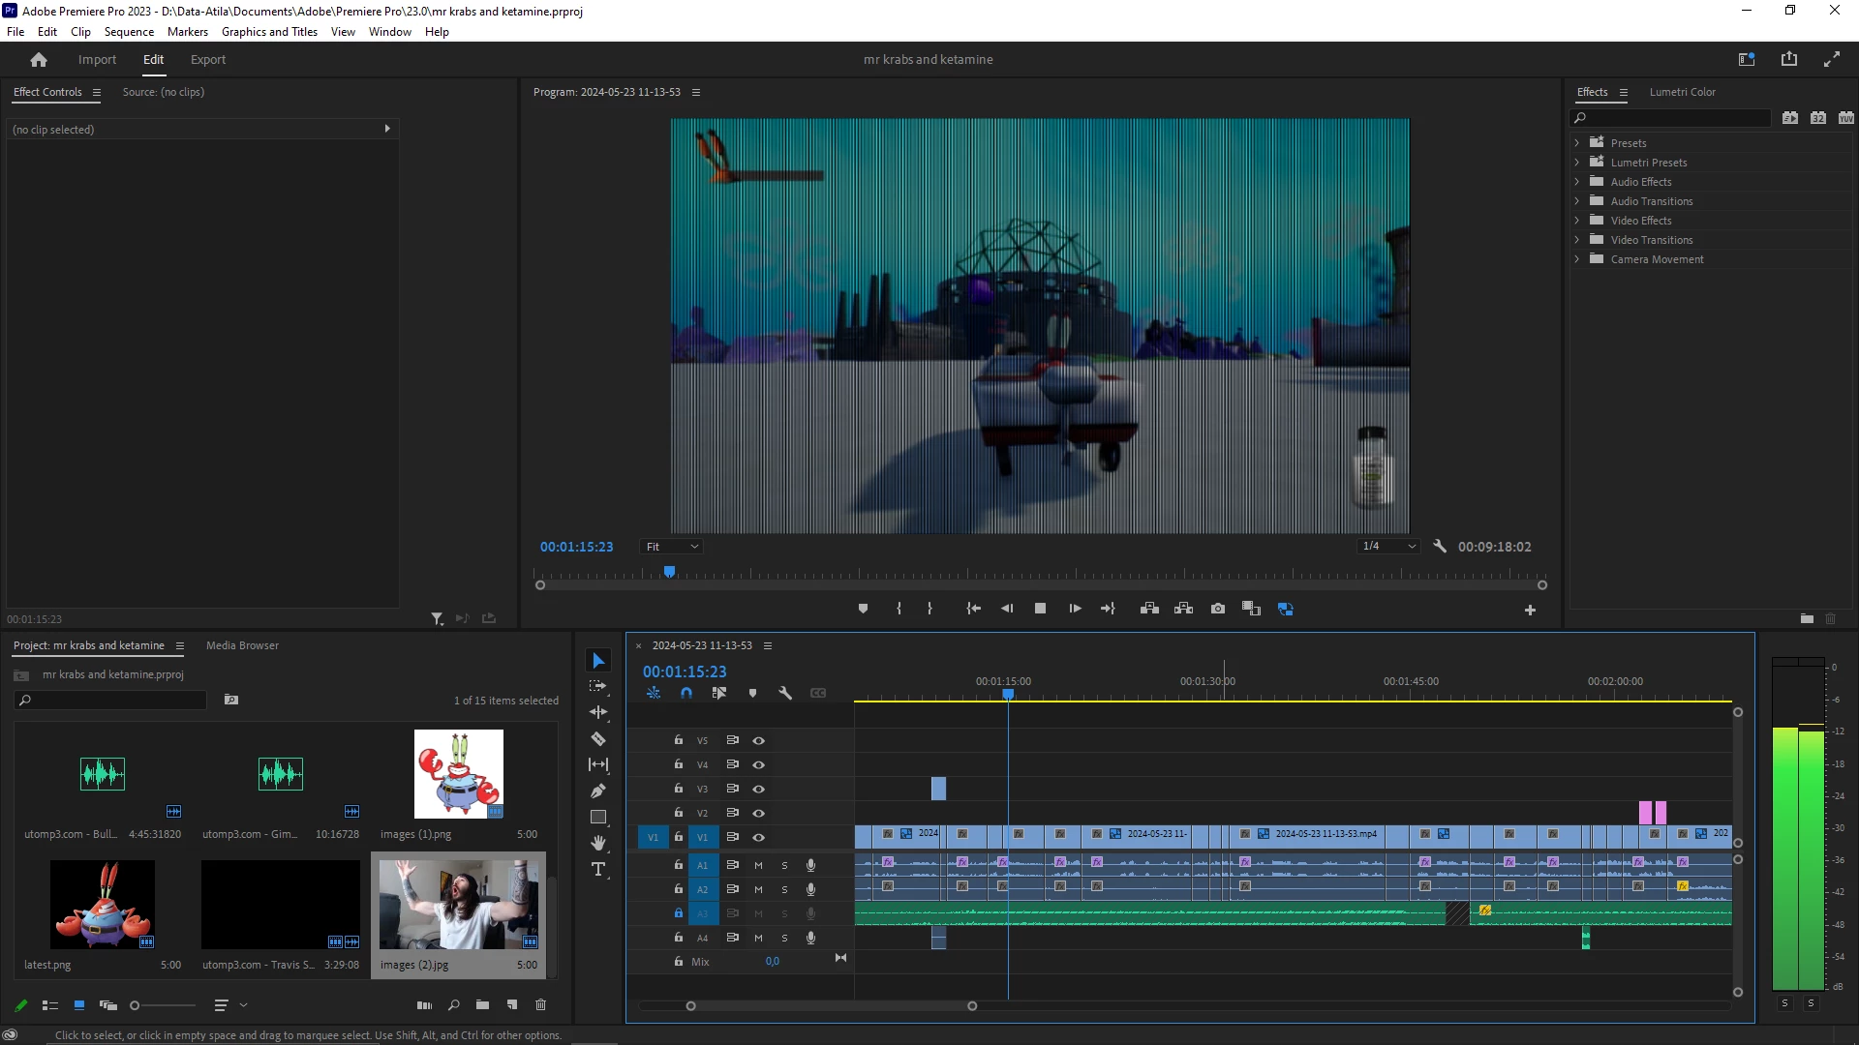Open the Export workspace
Screen dimensions: 1859x1045
tap(207, 59)
